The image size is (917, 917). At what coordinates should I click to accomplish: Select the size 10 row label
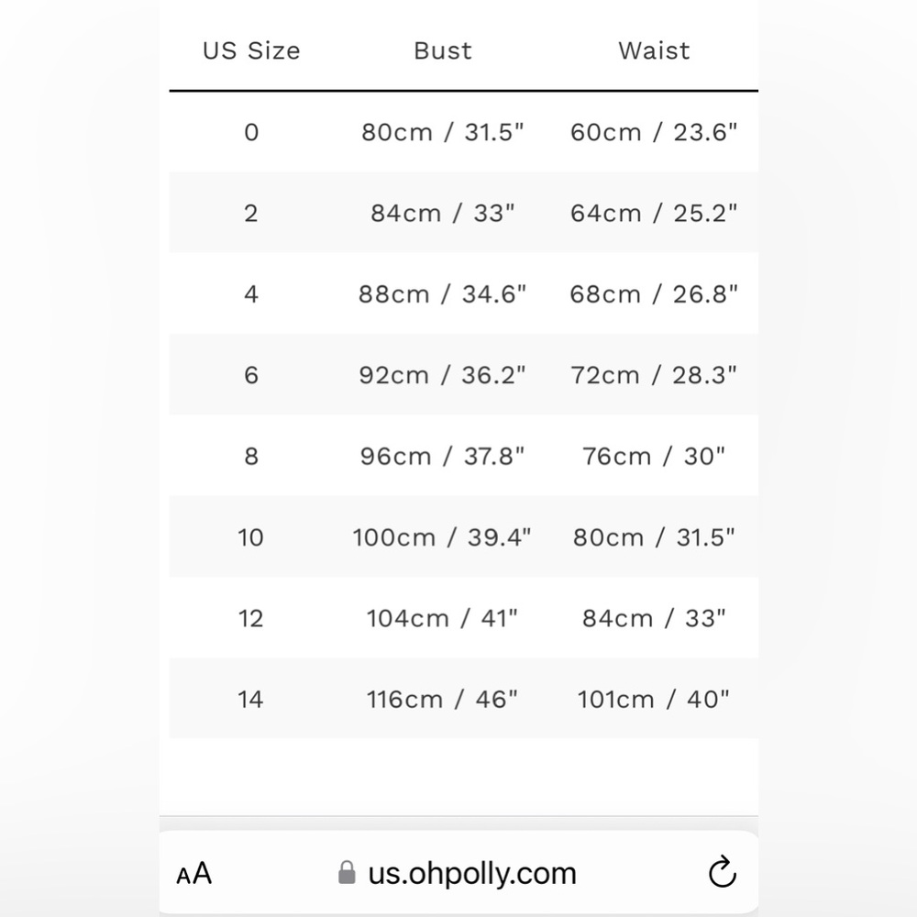250,537
